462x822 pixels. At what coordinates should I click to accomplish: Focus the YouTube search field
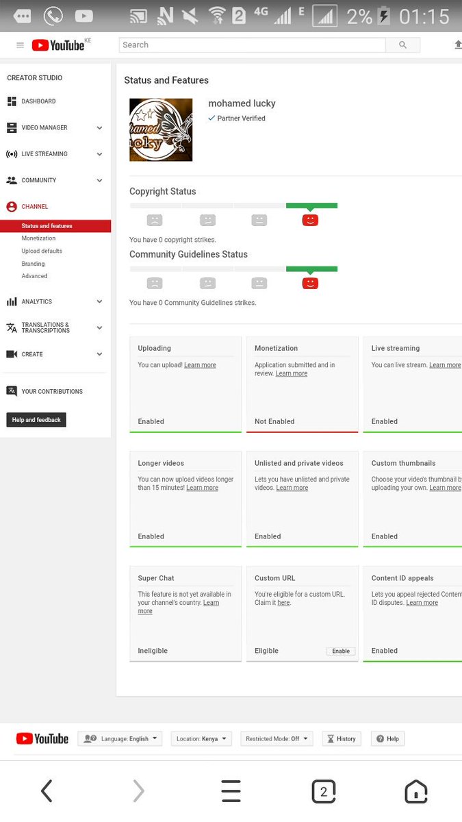(x=253, y=45)
